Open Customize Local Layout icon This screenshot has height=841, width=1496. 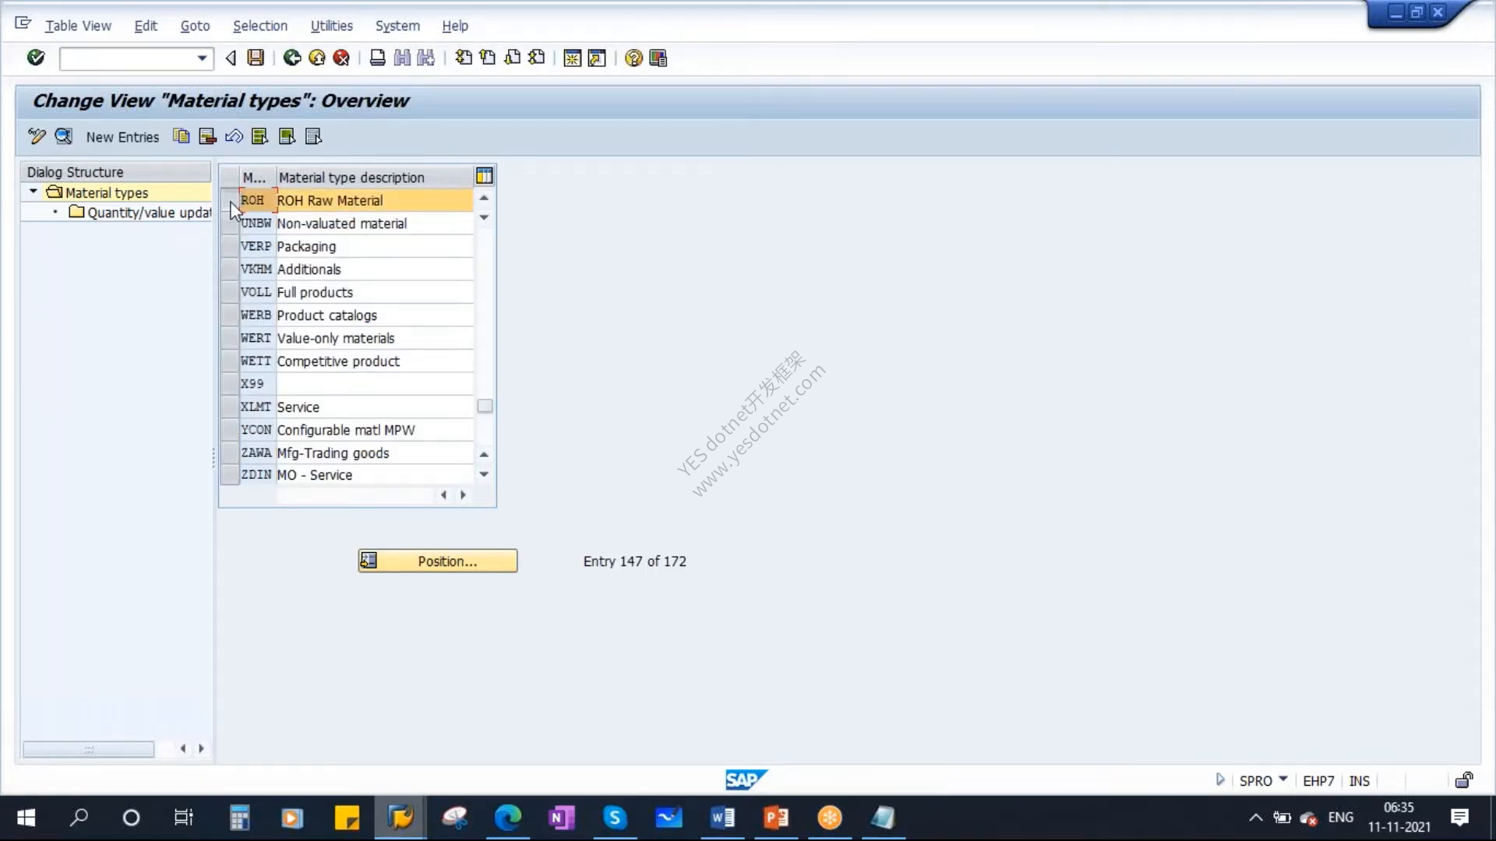click(658, 58)
